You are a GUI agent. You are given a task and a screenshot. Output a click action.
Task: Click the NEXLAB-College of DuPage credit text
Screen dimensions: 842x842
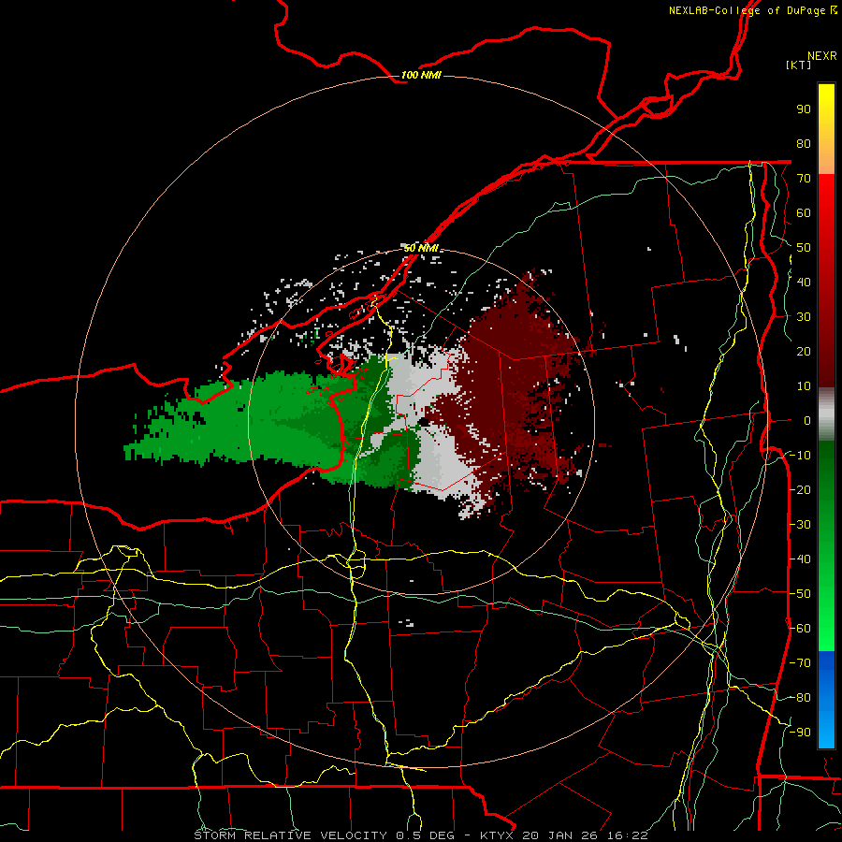click(x=752, y=10)
